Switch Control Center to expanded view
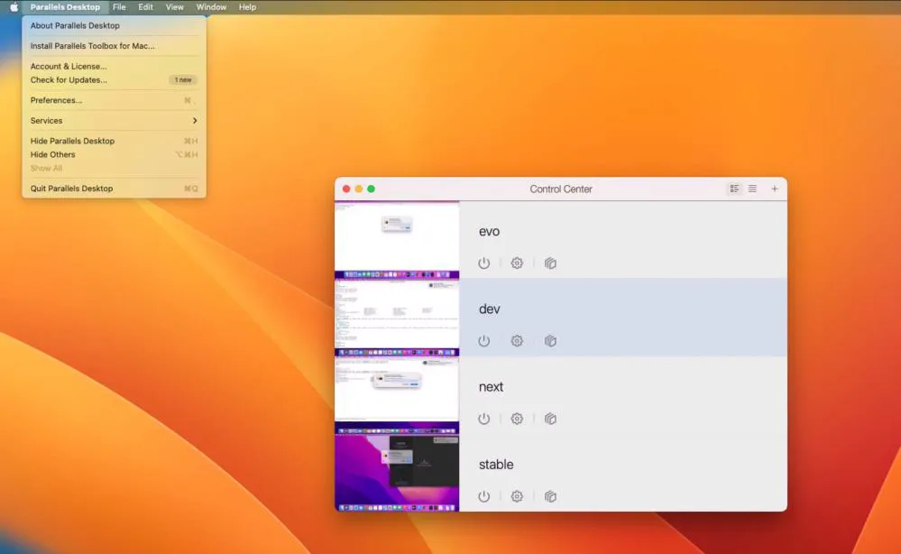Screen dimensions: 901x554 734,189
